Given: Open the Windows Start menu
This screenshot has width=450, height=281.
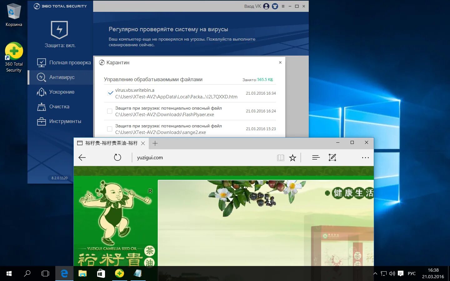Looking at the screenshot, I should point(9,274).
